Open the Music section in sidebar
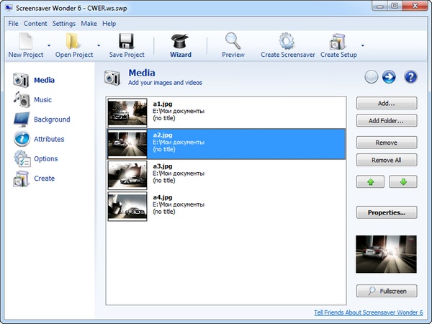432x324 pixels. point(42,100)
